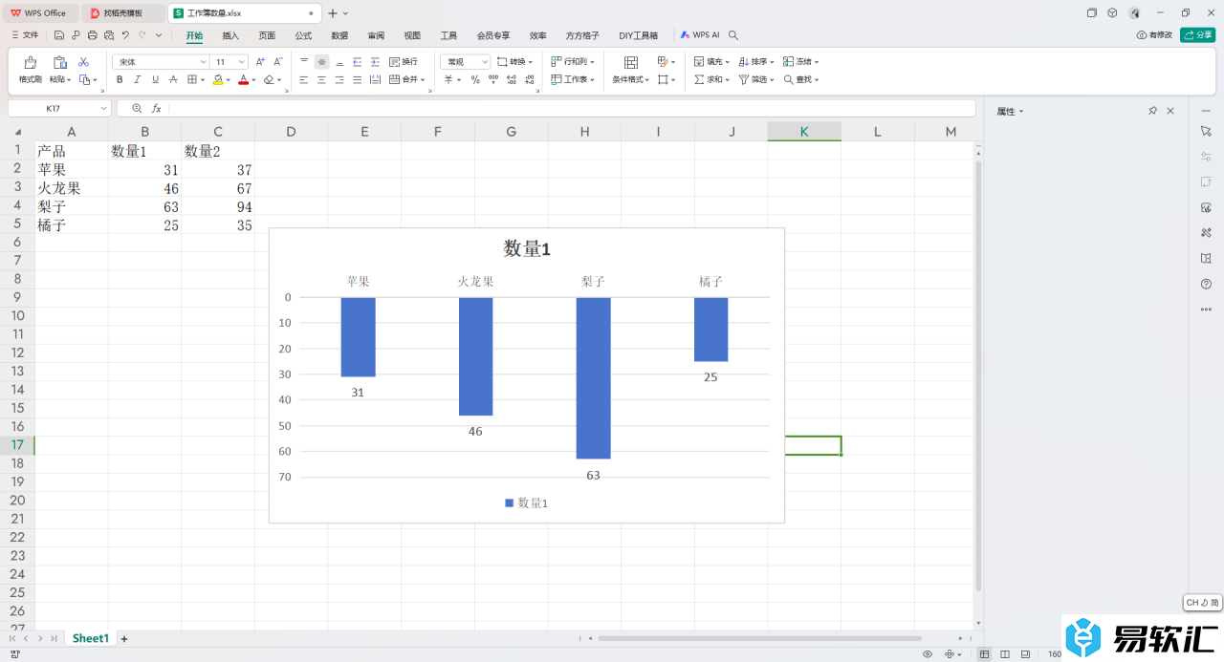The image size is (1224, 662).
Task: Toggle center horizontal alignment
Action: coord(321,80)
